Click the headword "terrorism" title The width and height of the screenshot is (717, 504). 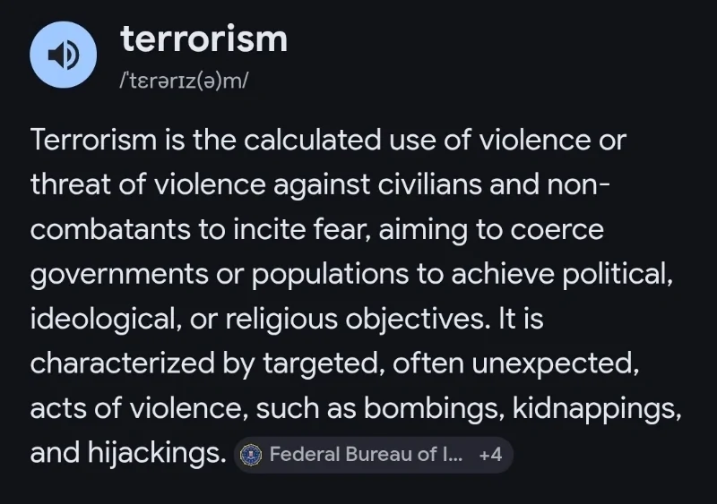[203, 38]
